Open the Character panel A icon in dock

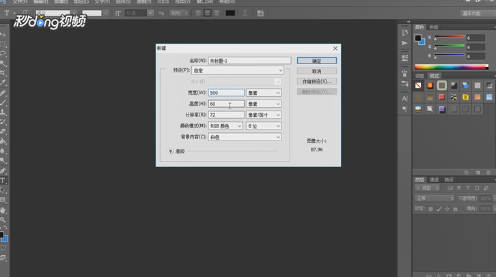[x=404, y=98]
